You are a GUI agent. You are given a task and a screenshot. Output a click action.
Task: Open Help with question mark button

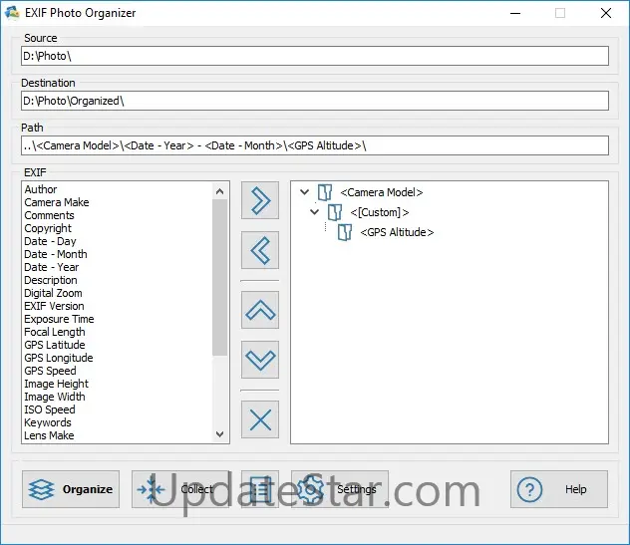pos(558,489)
